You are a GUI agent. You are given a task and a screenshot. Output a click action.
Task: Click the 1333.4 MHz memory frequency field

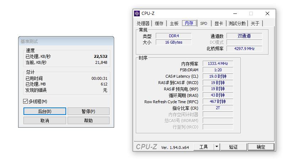click(x=218, y=63)
